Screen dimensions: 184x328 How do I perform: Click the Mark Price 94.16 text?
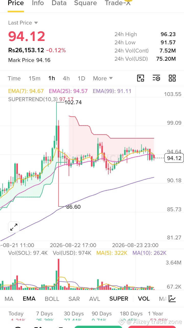[x=29, y=60]
